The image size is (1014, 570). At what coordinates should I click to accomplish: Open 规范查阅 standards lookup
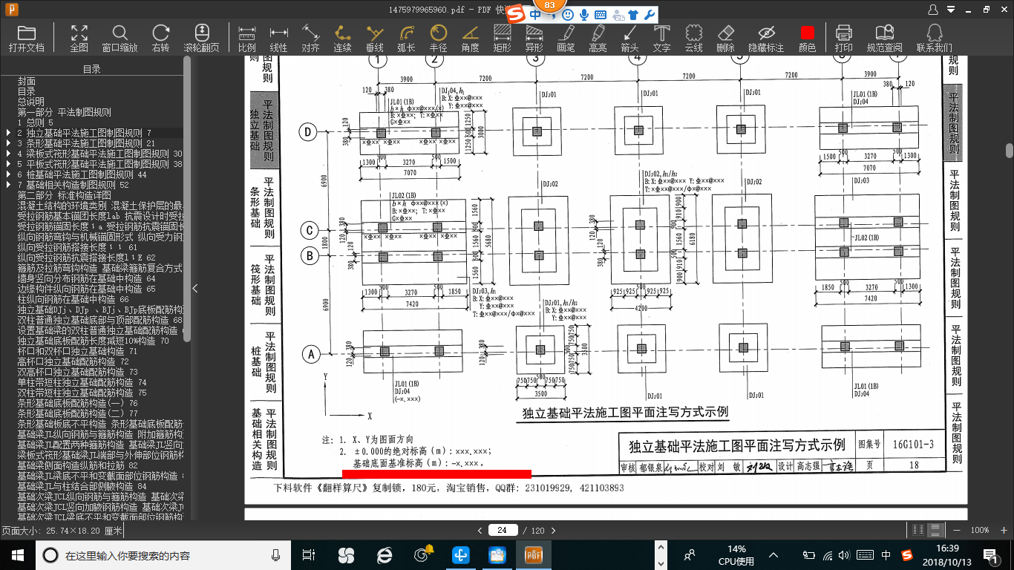[885, 39]
